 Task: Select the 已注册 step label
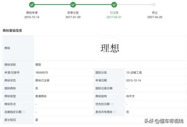click(114, 13)
